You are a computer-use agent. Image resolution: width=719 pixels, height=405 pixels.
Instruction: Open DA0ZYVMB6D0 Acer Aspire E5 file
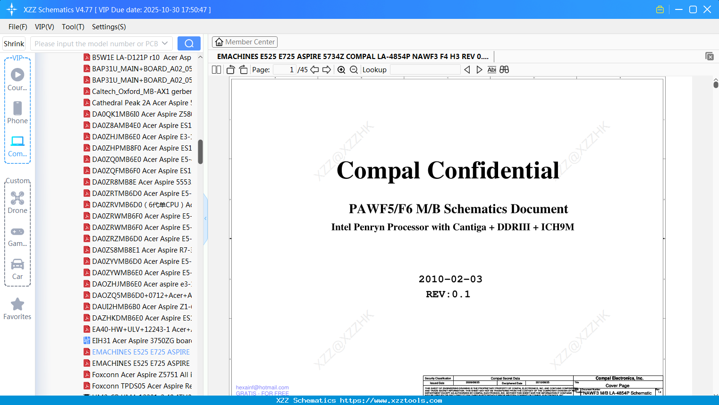click(x=137, y=262)
